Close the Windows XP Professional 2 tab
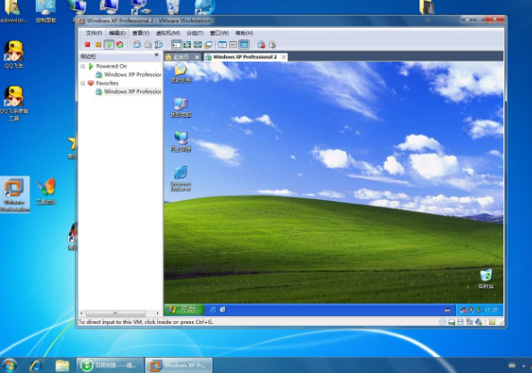 click(x=284, y=57)
